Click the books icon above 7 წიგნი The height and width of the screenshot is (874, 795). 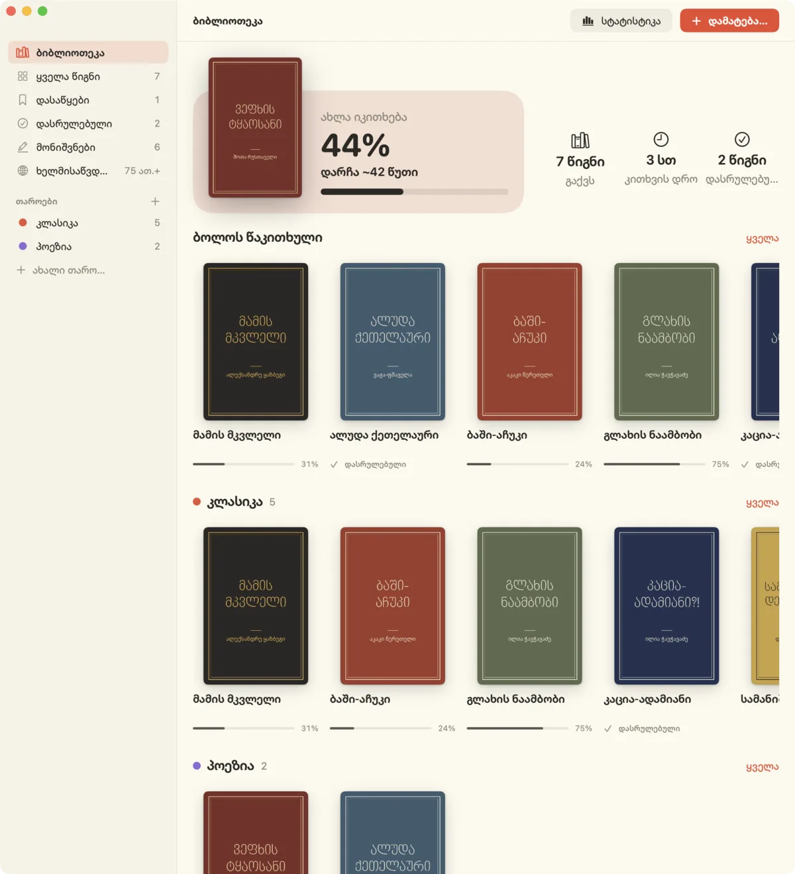[580, 140]
